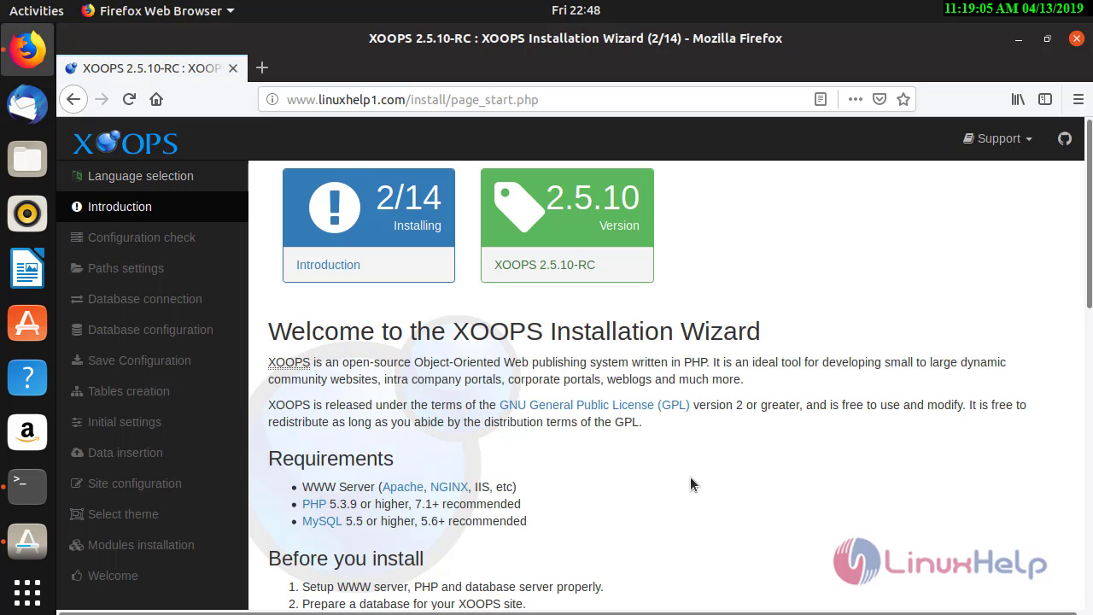The height and width of the screenshot is (615, 1093).
Task: Select the Select theme step
Action: click(152, 514)
